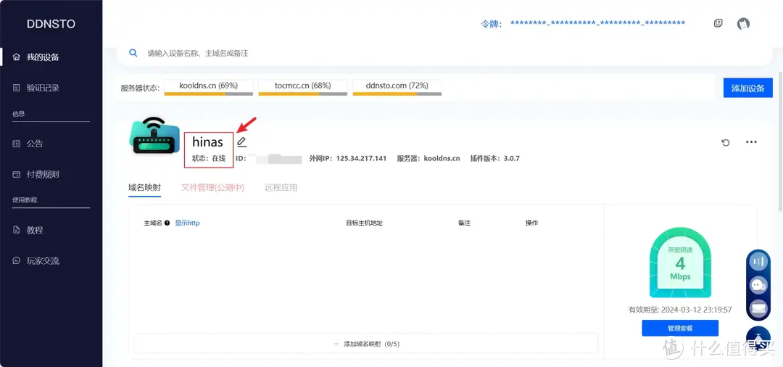Click the 状态: 在线 status text
This screenshot has width=783, height=367.
click(x=209, y=159)
